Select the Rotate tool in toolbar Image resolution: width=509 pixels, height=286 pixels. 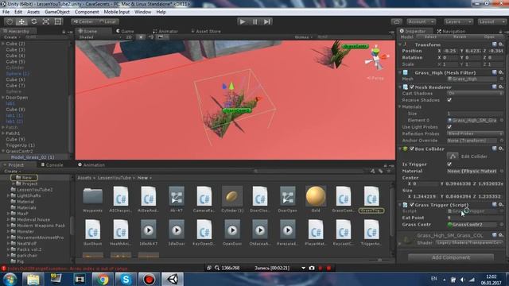[x=33, y=21]
